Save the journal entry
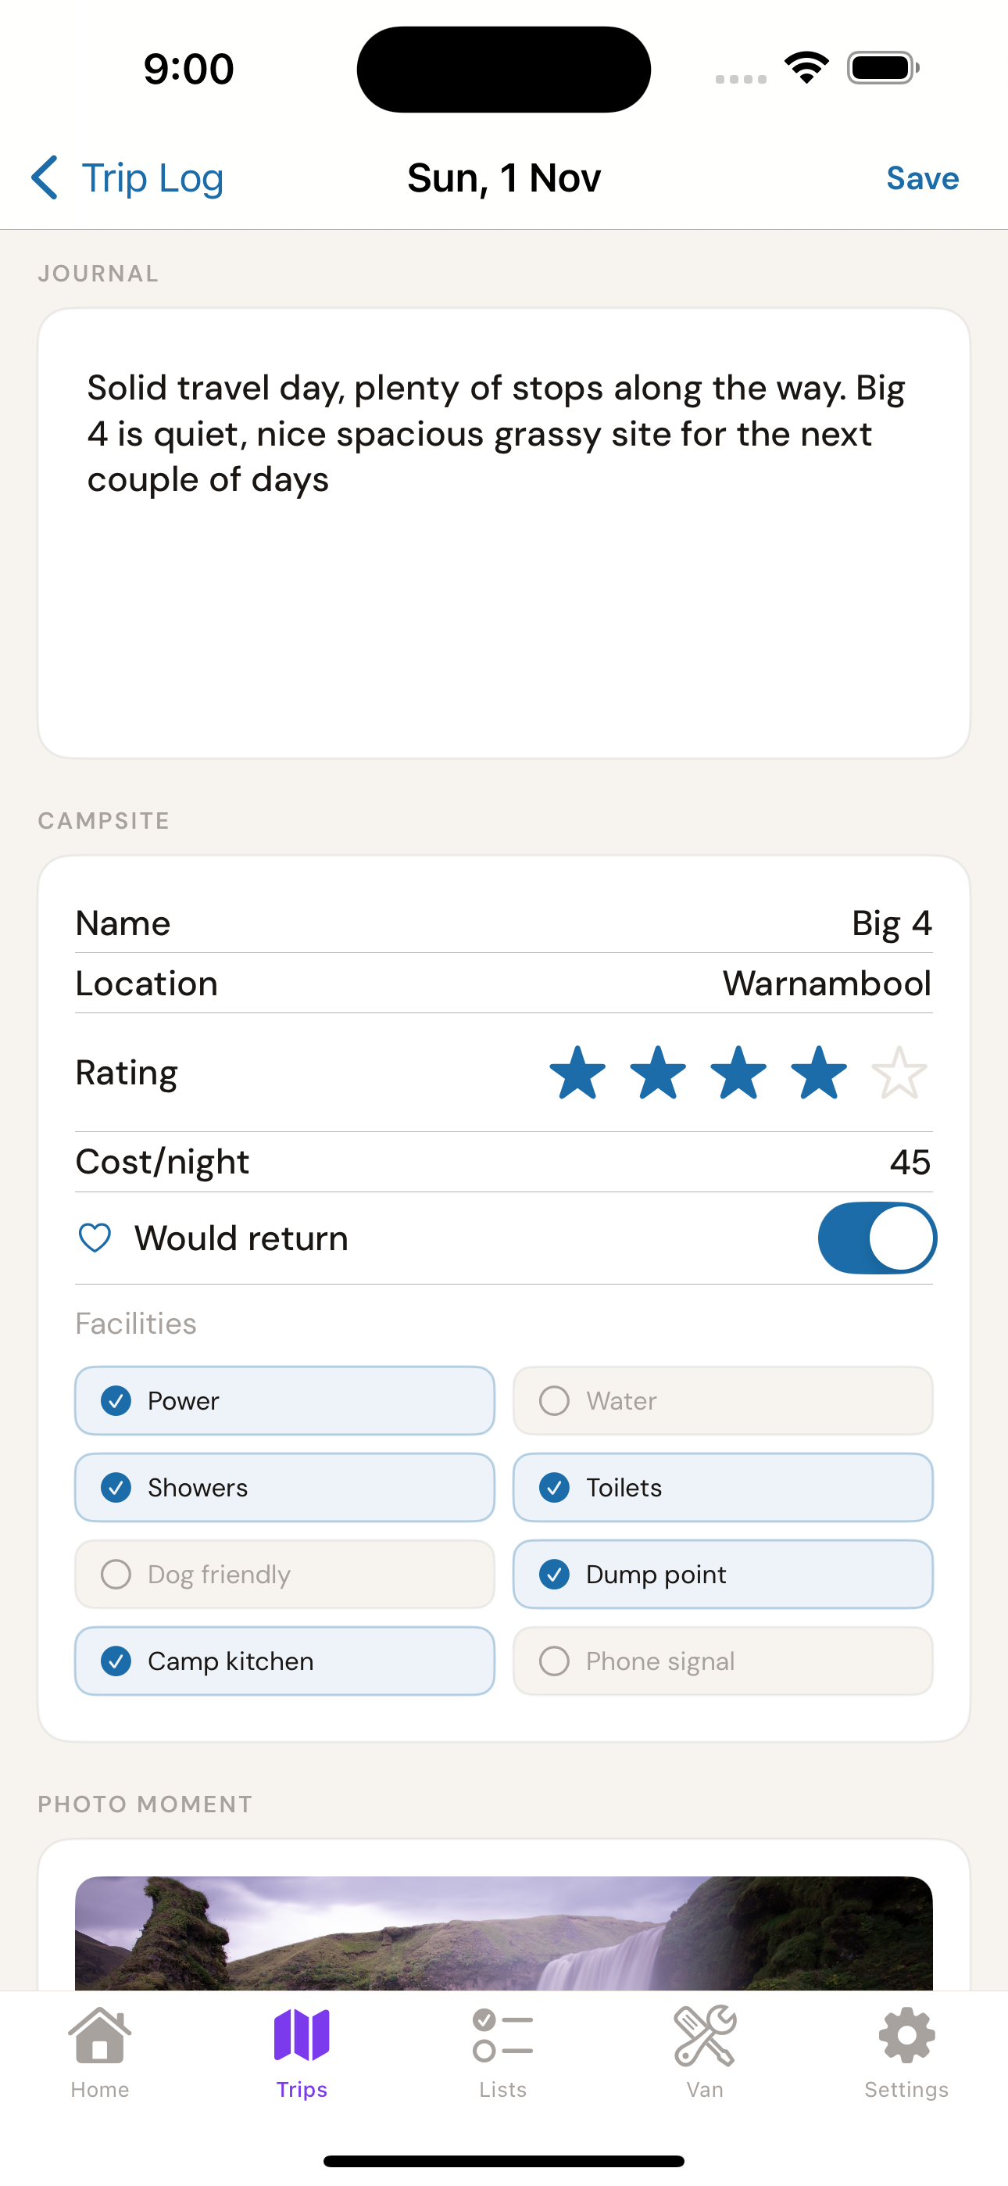This screenshot has height=2186, width=1008. (x=922, y=178)
